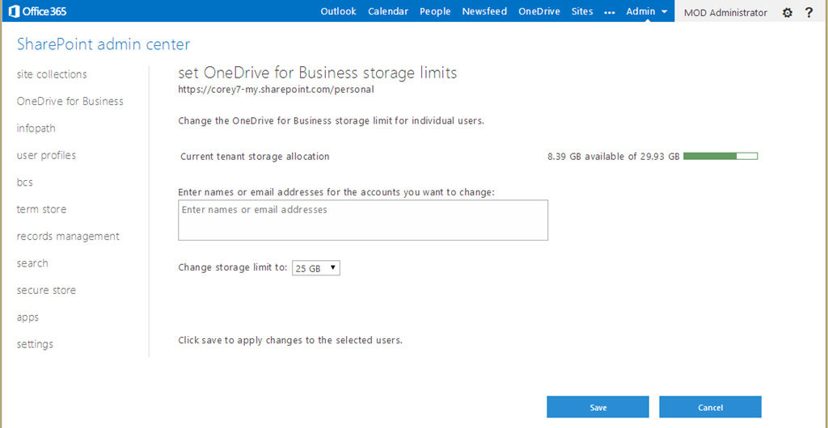Click the SharePoint admin center heading
The image size is (828, 428).
[103, 44]
